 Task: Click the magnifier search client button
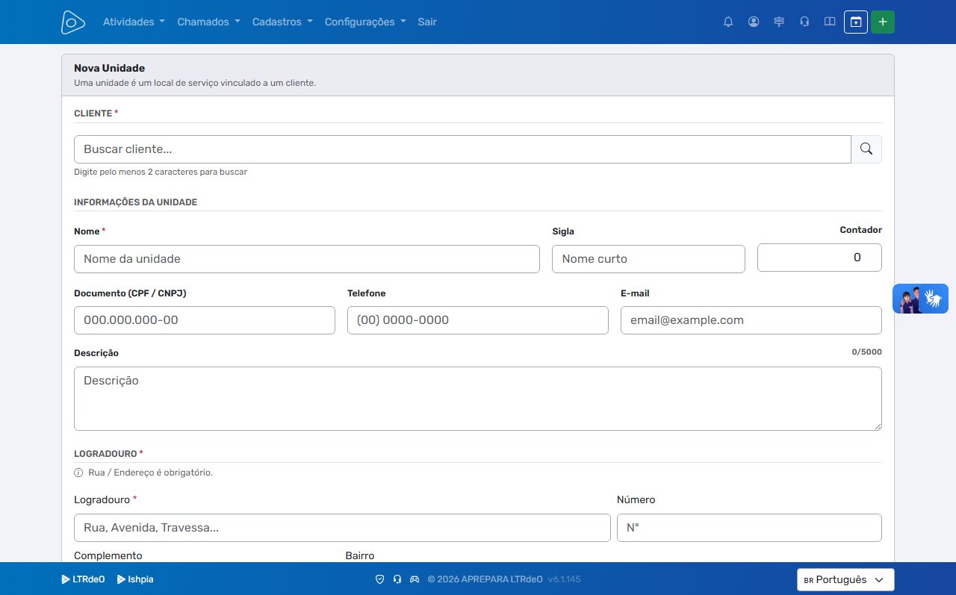point(866,149)
